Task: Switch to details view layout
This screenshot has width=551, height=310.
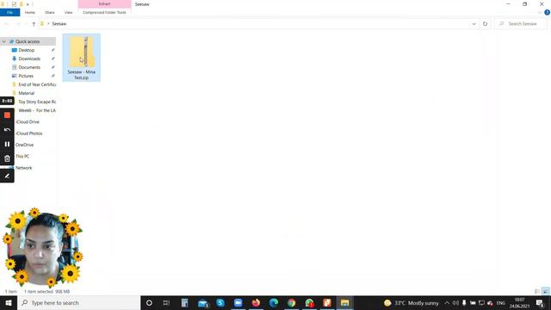Action: [537, 291]
